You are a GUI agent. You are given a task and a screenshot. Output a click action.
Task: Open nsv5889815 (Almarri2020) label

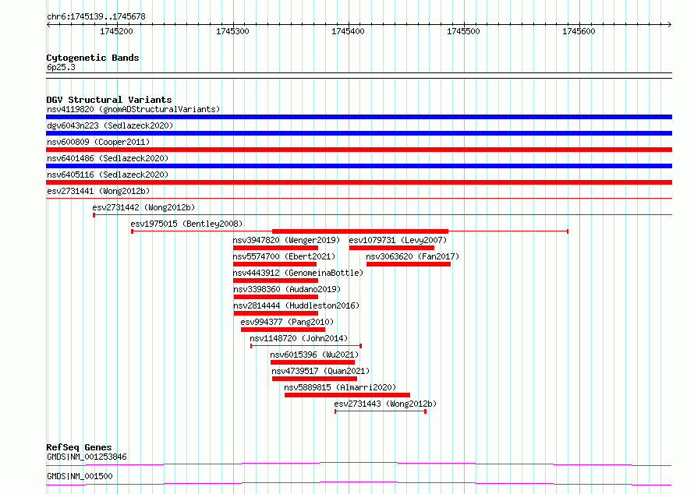(340, 387)
